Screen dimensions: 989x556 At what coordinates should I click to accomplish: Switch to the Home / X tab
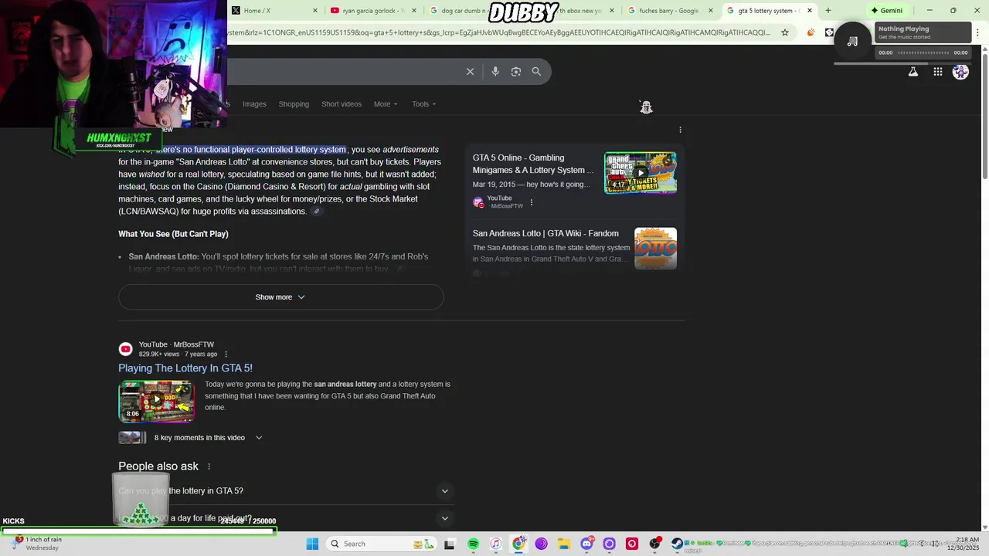tap(274, 11)
